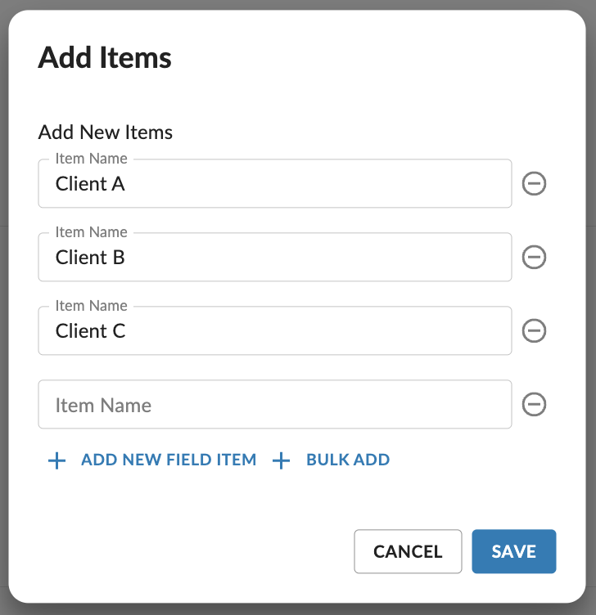This screenshot has height=615, width=596.
Task: Remove the empty Item Name row
Action: pos(534,404)
